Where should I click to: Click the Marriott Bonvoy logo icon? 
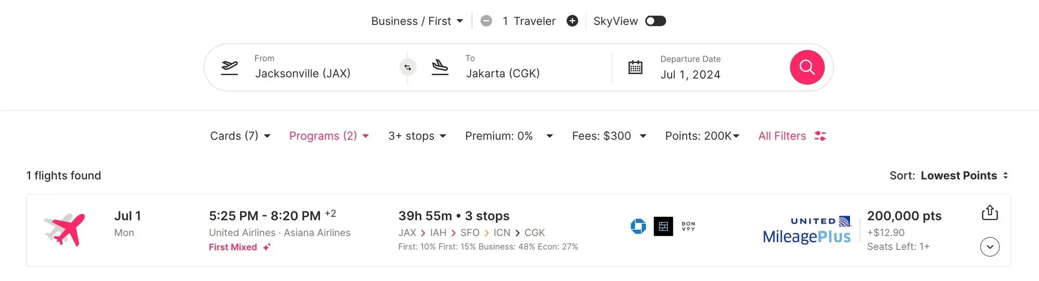point(688,226)
